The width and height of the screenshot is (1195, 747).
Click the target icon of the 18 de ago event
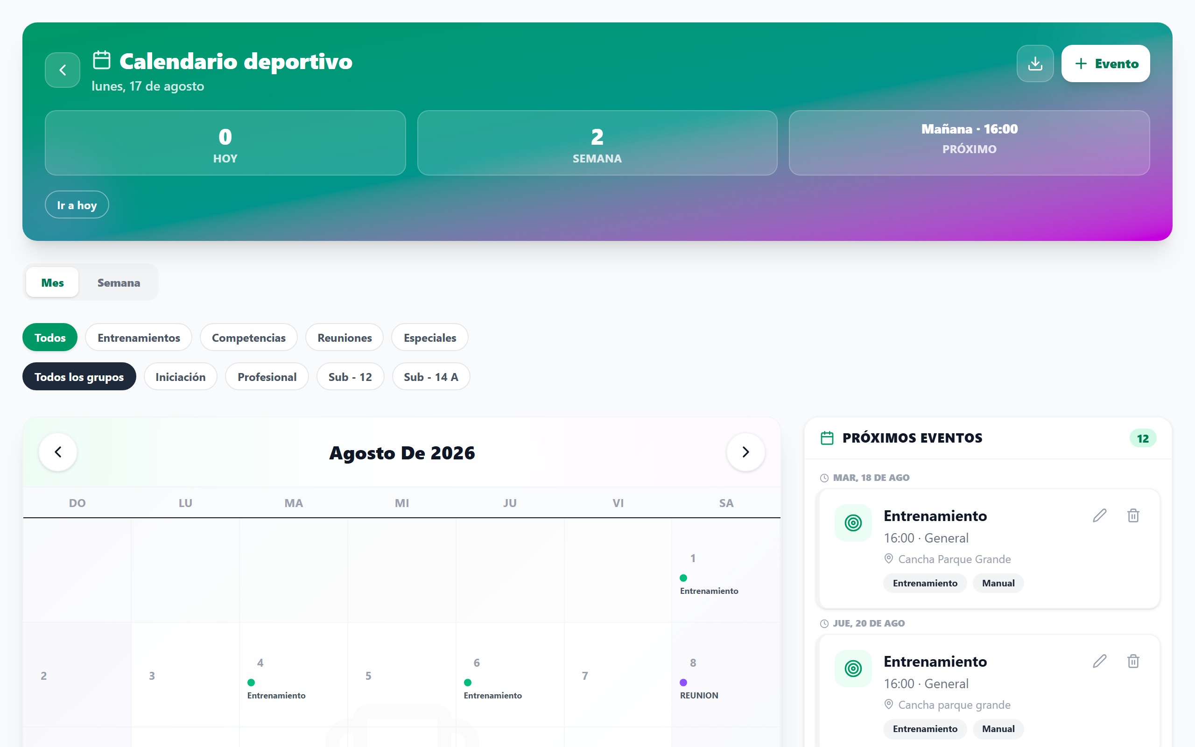853,523
